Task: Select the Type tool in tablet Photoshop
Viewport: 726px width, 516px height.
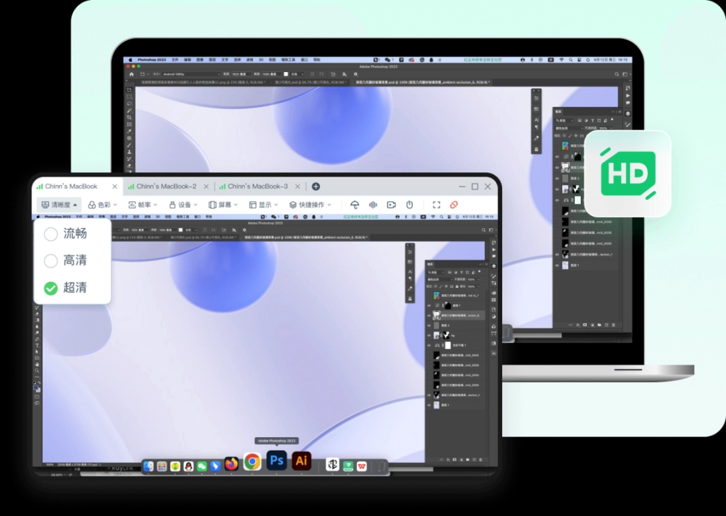Action: tap(37, 346)
